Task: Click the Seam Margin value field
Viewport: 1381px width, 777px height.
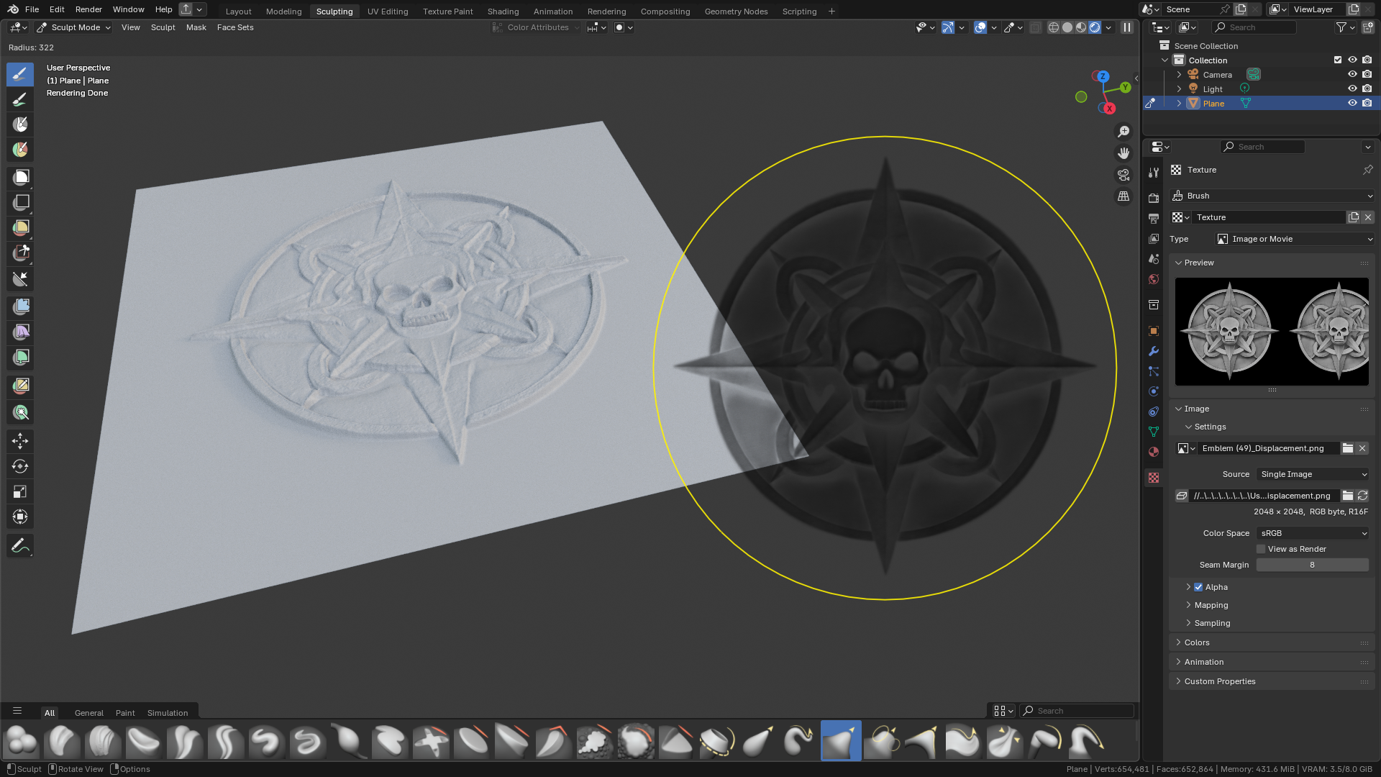Action: point(1312,565)
